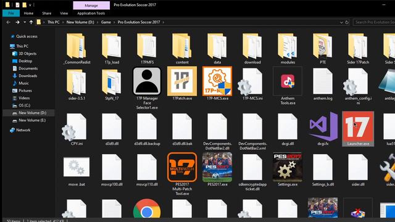Refresh the current folder view
This screenshot has height=222, width=395.
point(347,22)
